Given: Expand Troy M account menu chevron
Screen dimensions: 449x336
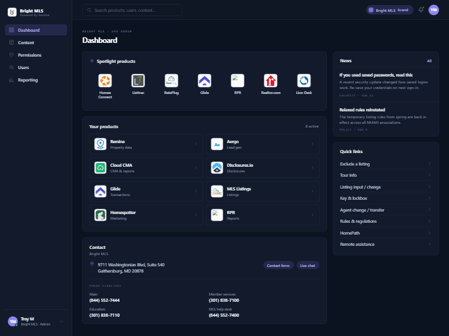Looking at the screenshot, I should [x=62, y=322].
